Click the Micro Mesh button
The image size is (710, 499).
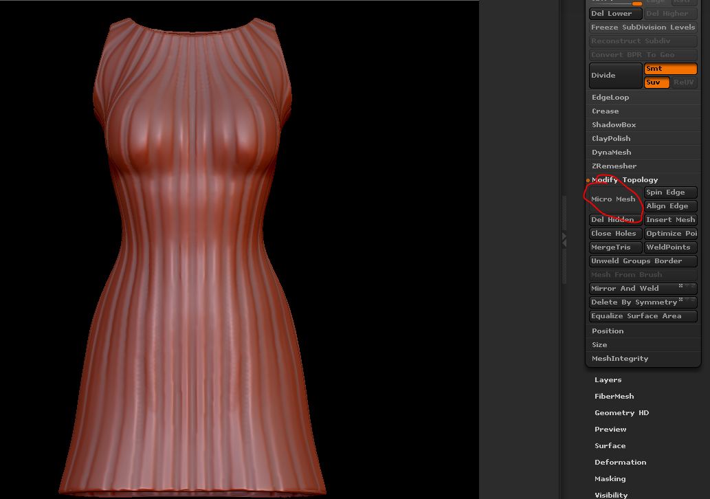click(x=615, y=199)
